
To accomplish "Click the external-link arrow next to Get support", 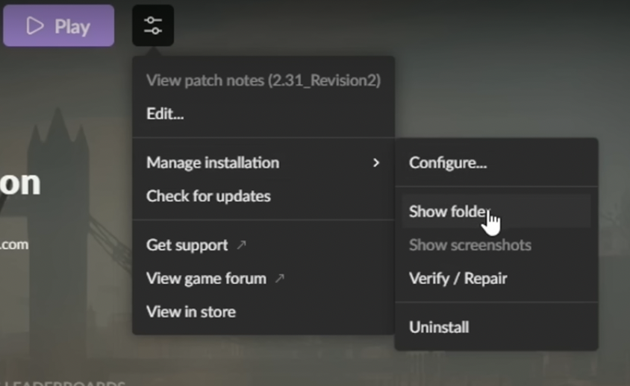I will 243,245.
